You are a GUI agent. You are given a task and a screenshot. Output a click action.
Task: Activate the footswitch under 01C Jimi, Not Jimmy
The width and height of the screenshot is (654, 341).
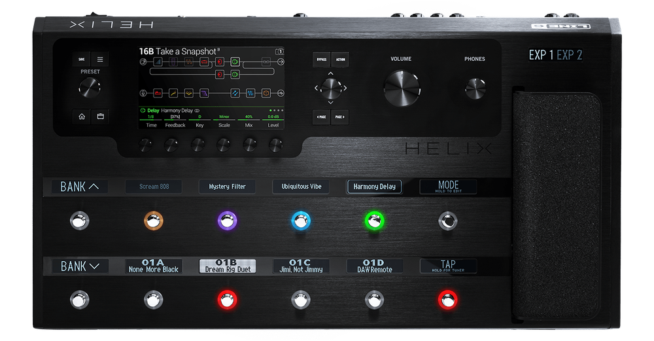click(x=301, y=300)
